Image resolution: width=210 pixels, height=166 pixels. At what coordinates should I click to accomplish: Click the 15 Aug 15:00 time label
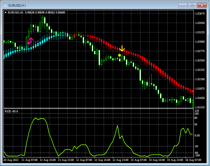(x=157, y=160)
